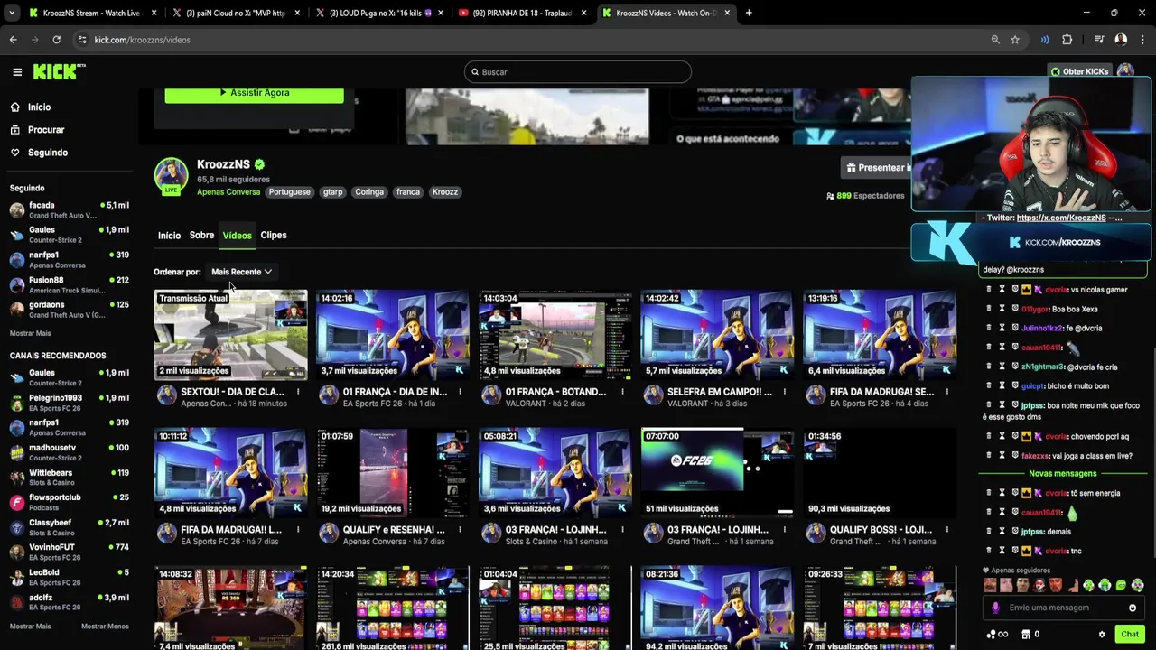Image resolution: width=1156 pixels, height=650 pixels.
Task: Open the hamburger menu beside Kick logo
Action: point(17,72)
